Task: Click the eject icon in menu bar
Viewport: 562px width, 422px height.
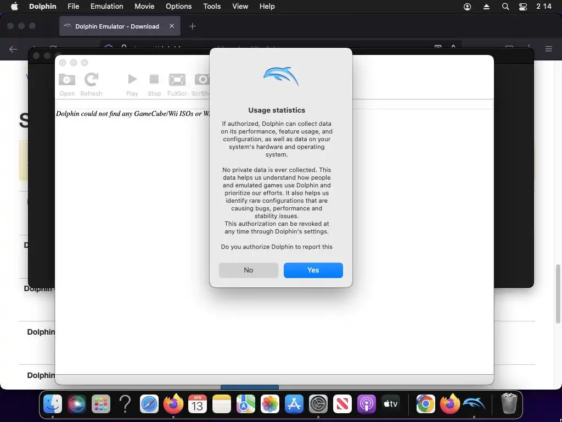Action: point(486,7)
